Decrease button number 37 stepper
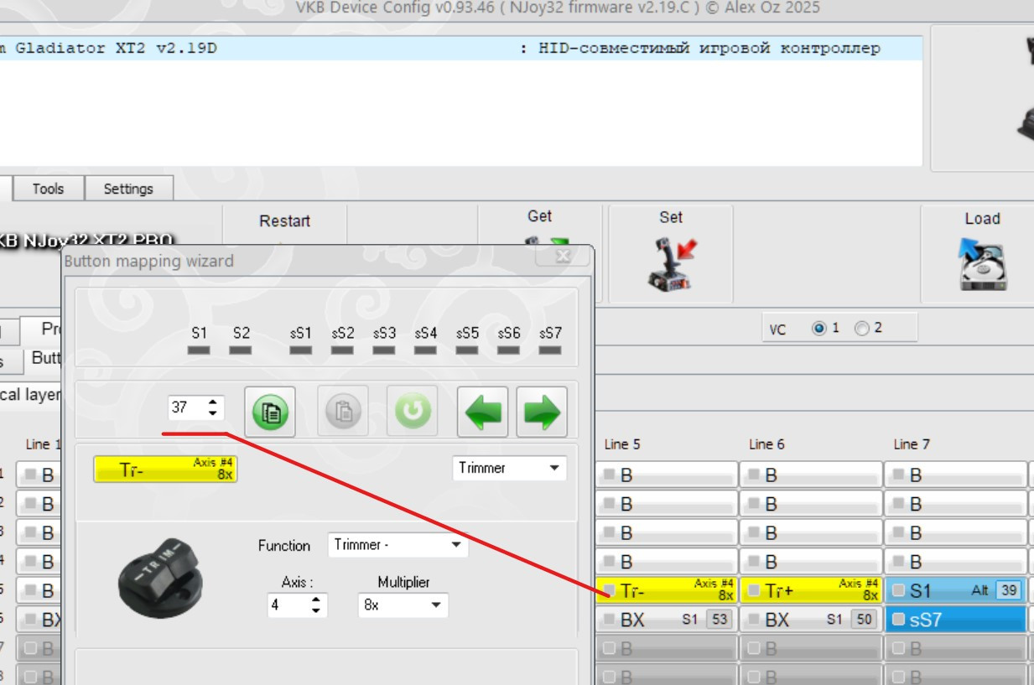Viewport: 1034px width, 685px height. 213,413
